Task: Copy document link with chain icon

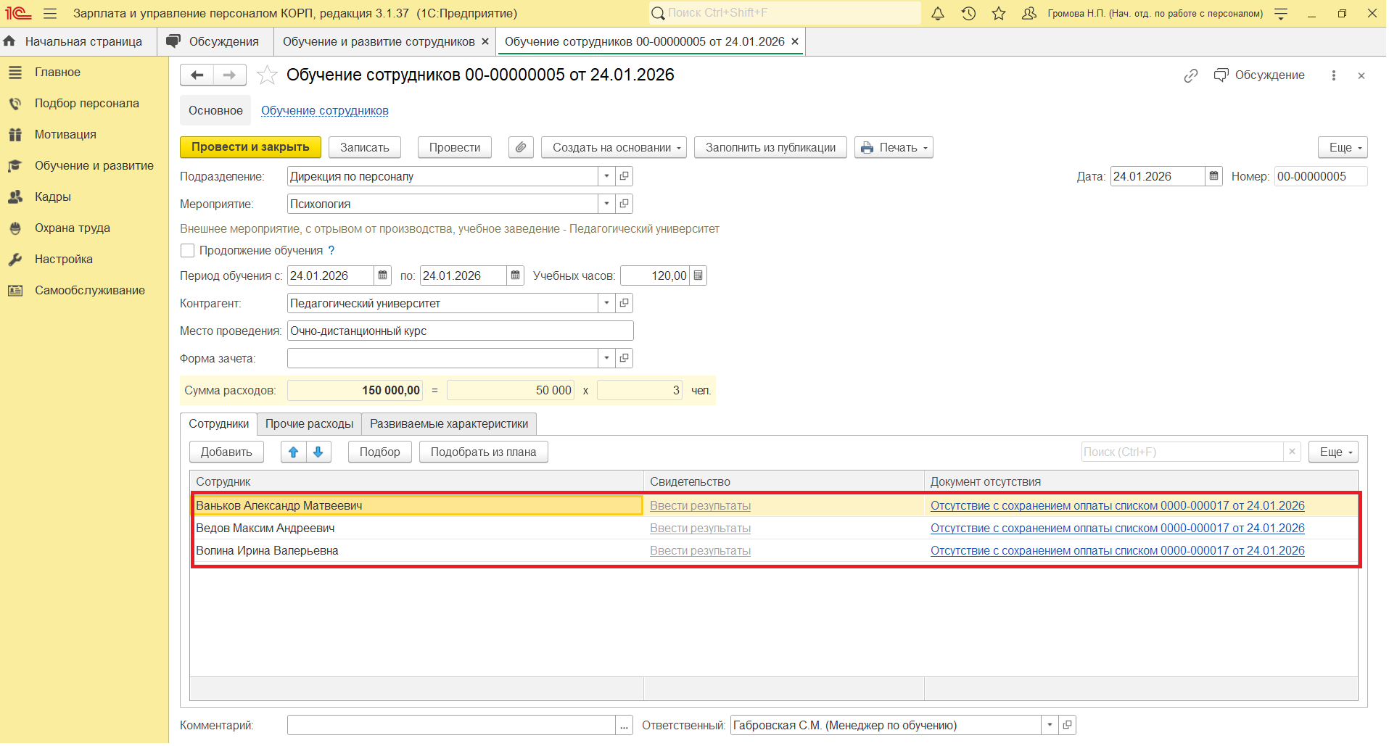Action: click(x=1190, y=76)
